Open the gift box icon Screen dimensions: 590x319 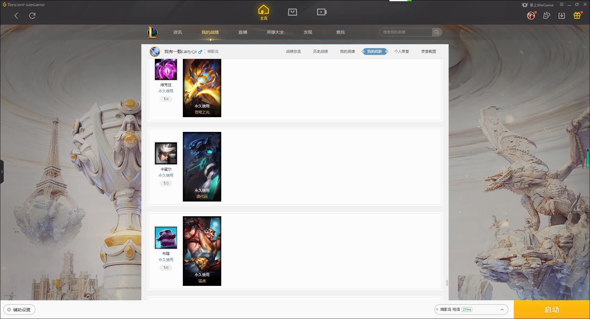[577, 15]
